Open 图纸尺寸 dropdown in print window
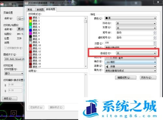Image resolution: width=163 pixels, height=120 pixels. [14, 59]
